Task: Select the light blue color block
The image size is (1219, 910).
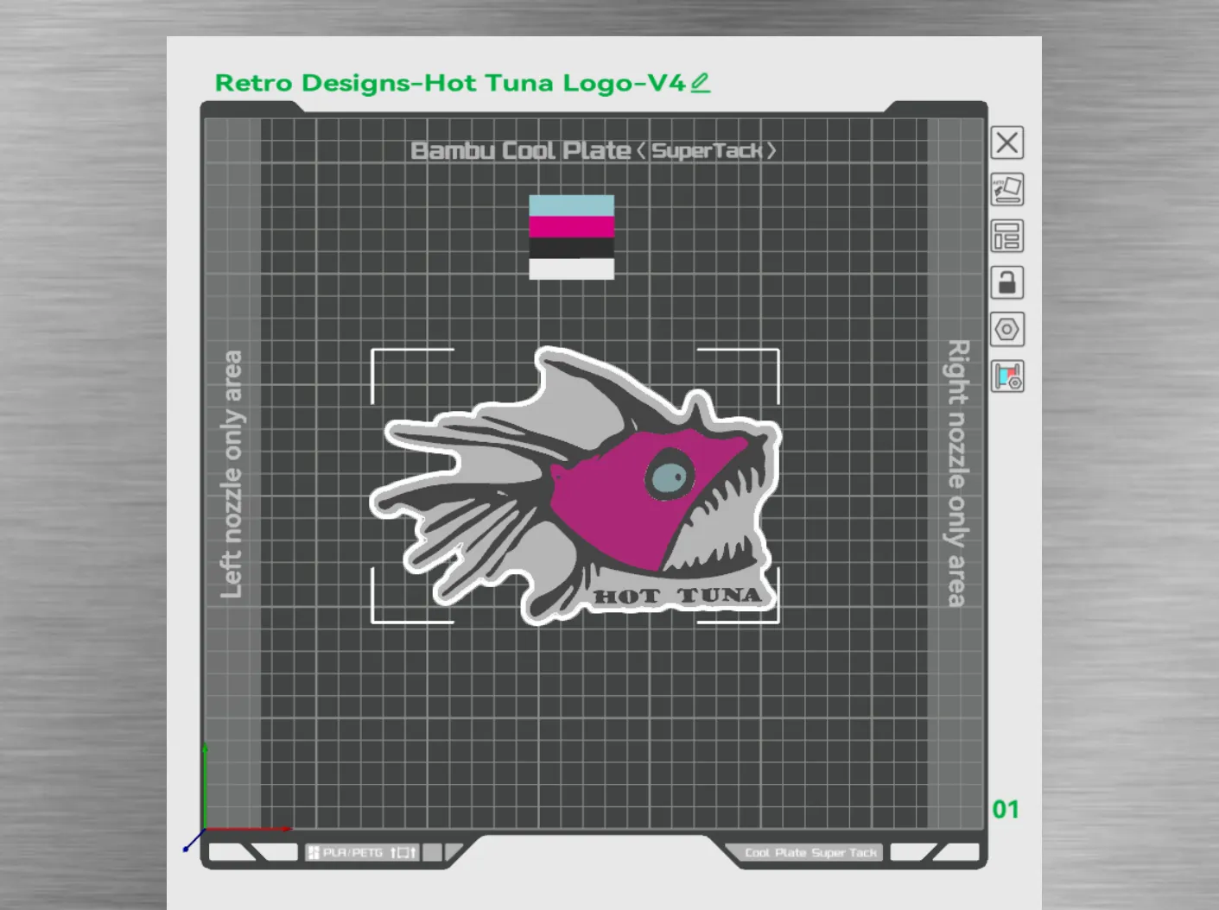Action: point(571,205)
